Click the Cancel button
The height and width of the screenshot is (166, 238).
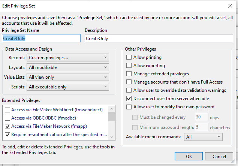coord(214,156)
